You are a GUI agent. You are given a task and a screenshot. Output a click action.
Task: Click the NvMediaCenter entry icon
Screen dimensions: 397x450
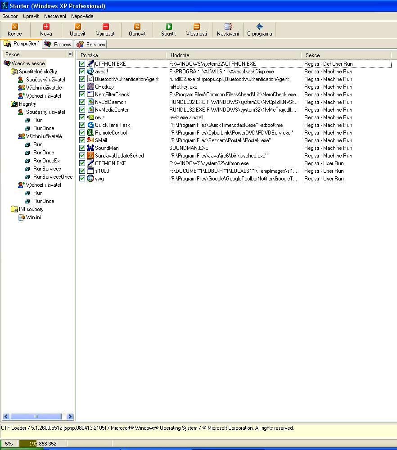point(90,110)
